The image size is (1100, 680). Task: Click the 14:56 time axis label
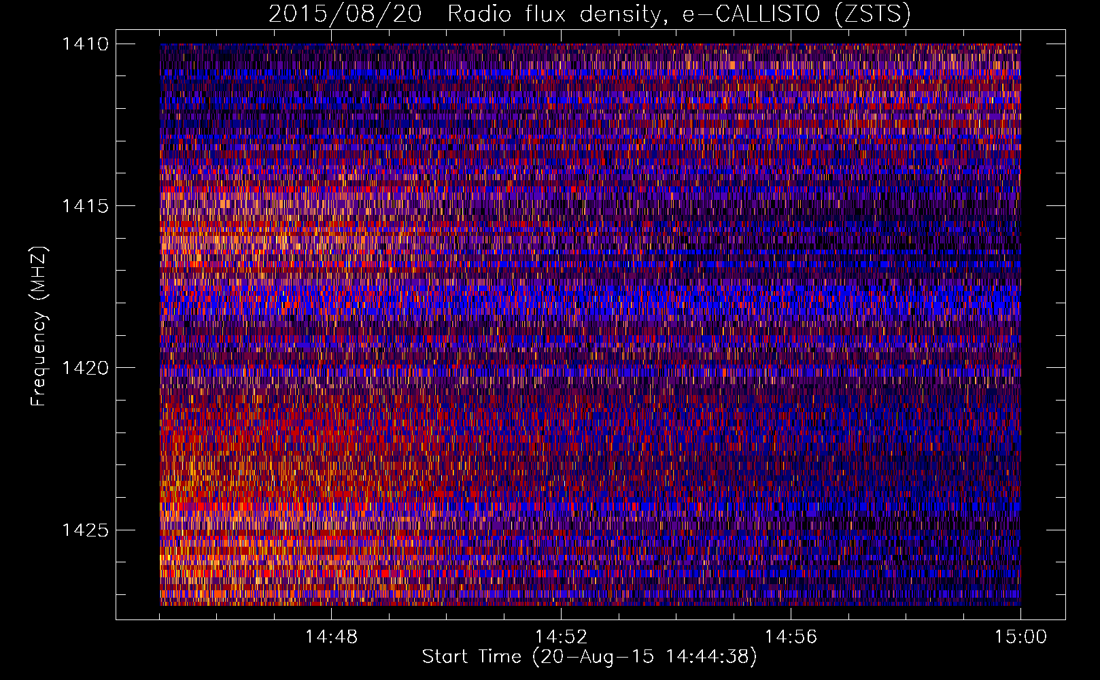(x=791, y=637)
